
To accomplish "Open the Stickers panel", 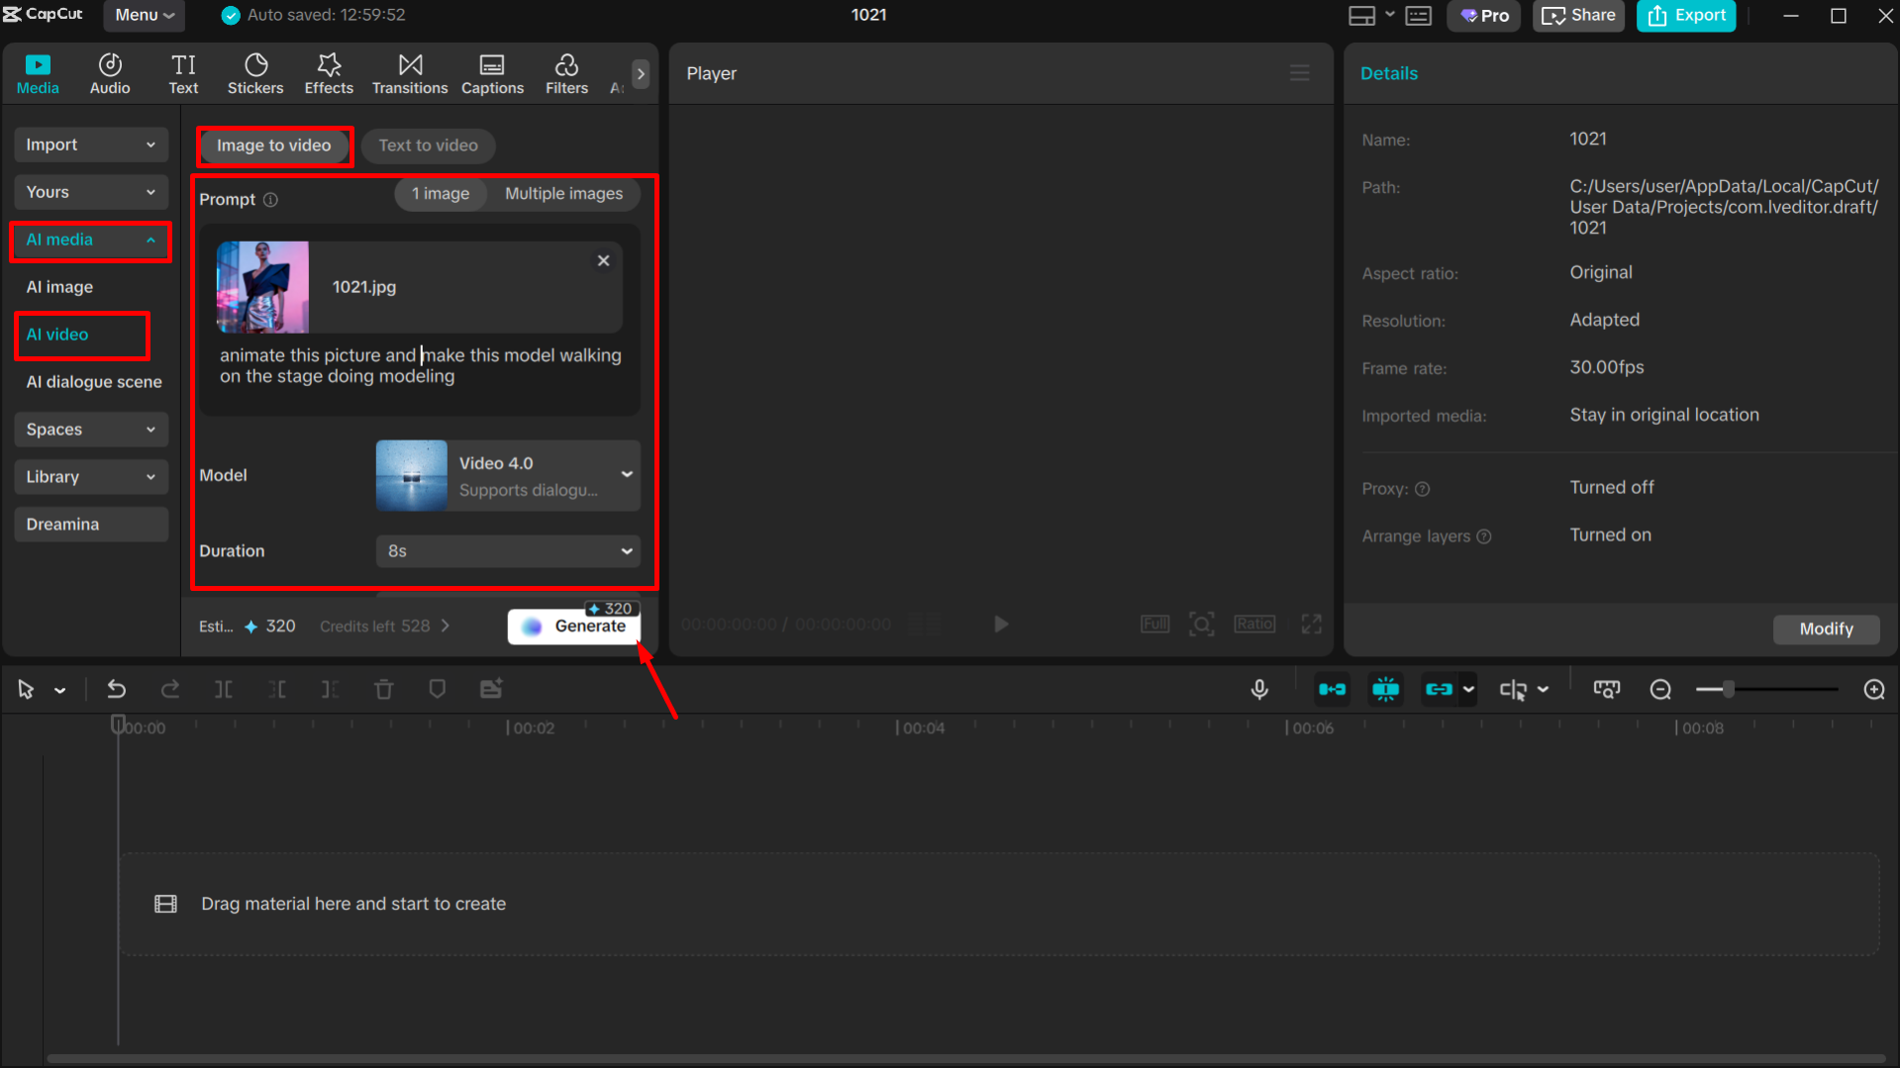I will pos(255,72).
